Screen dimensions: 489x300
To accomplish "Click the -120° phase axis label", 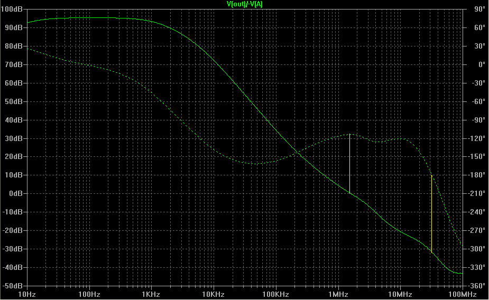I will [x=476, y=138].
